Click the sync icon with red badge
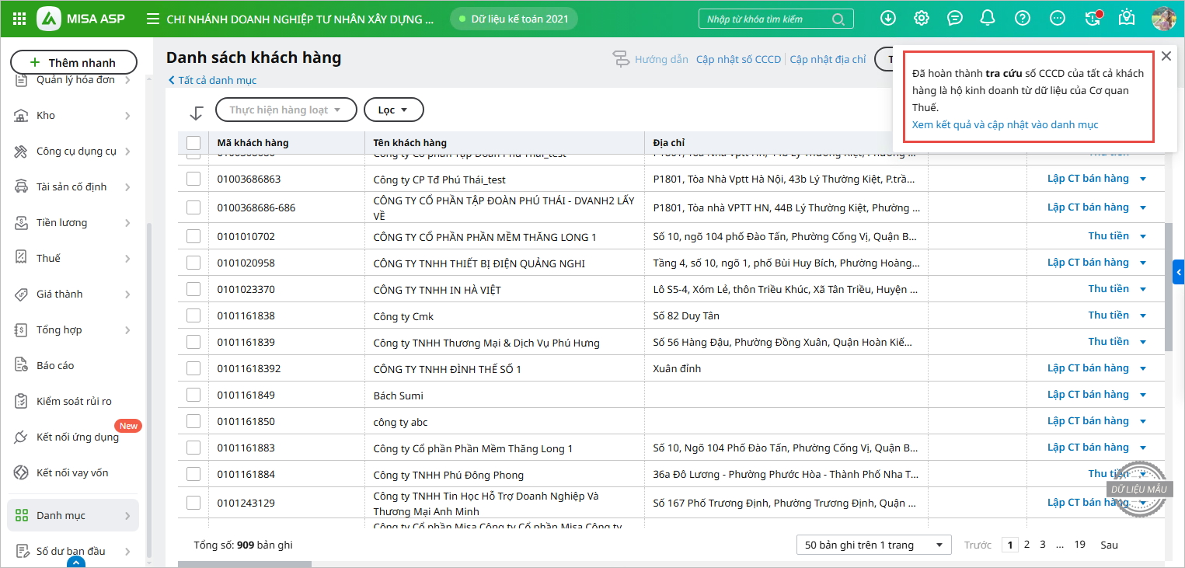Viewport: 1185px width, 568px height. [1093, 19]
